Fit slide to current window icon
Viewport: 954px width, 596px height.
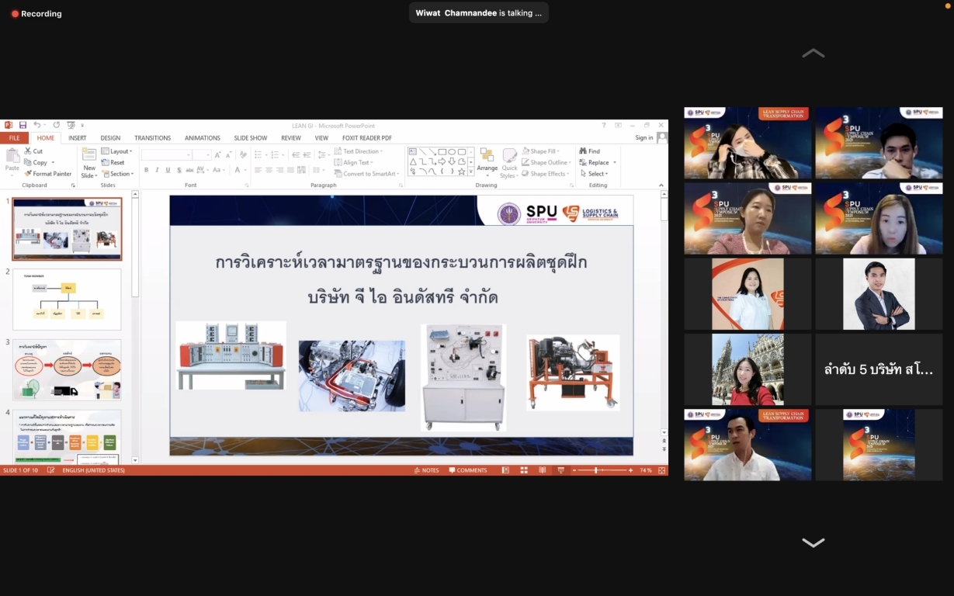click(662, 470)
